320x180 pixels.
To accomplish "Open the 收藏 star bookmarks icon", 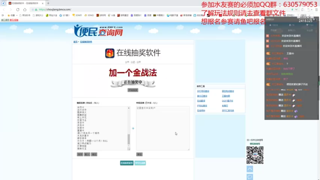I will click(8, 15).
